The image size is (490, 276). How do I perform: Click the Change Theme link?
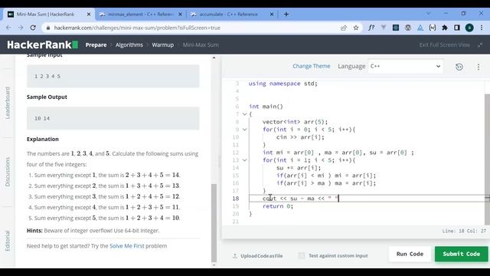click(312, 66)
